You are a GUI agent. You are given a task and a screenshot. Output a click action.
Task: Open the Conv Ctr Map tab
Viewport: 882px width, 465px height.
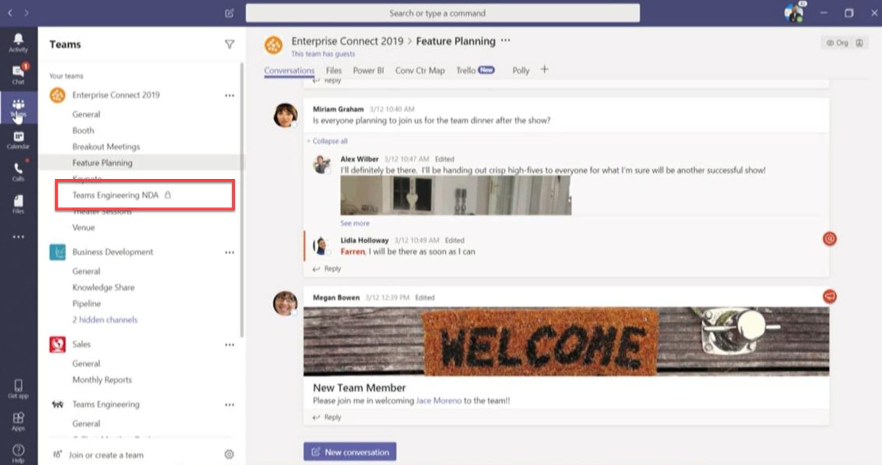pyautogui.click(x=420, y=71)
